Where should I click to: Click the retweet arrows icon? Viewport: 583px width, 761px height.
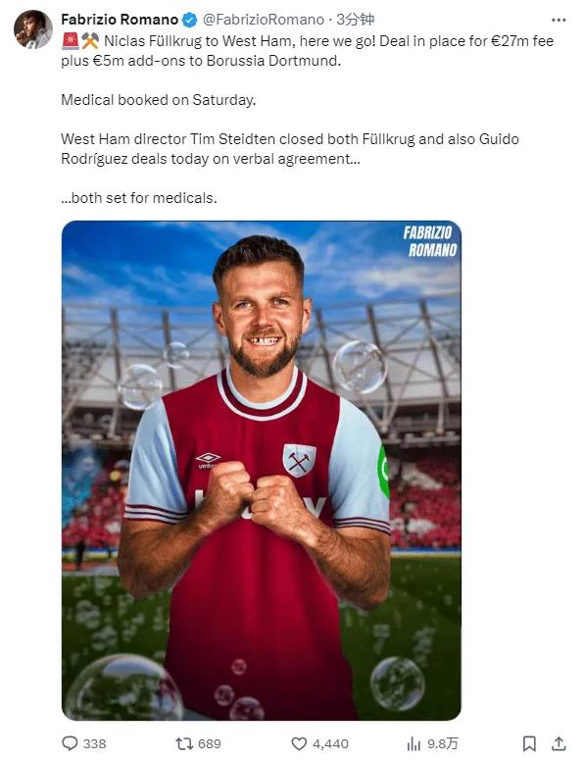point(184,743)
